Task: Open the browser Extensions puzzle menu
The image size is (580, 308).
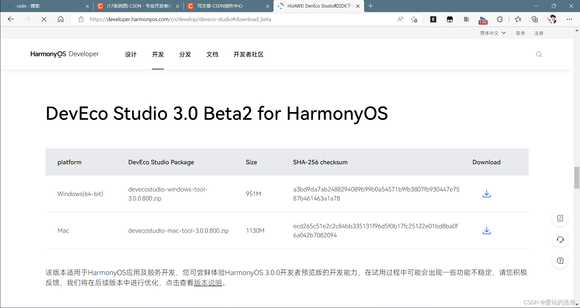Action: coord(500,19)
